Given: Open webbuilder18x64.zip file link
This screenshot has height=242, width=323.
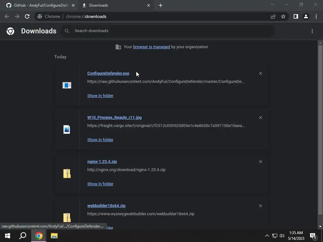Looking at the screenshot, I should (106, 205).
